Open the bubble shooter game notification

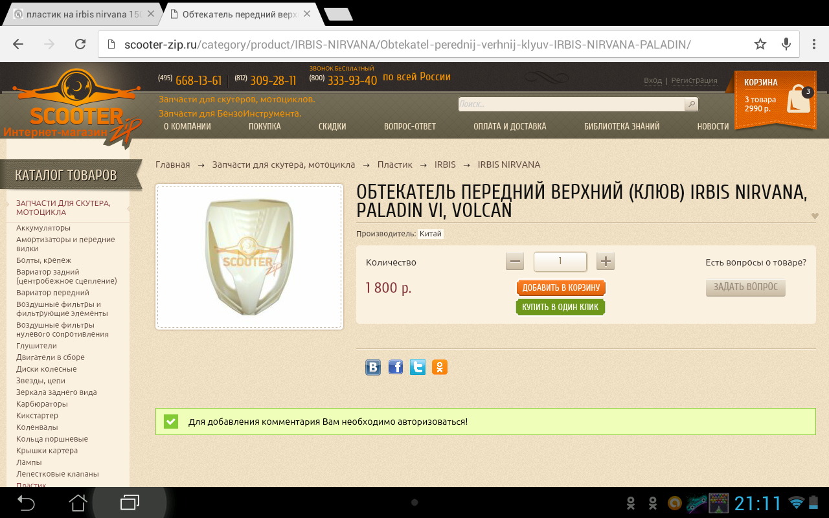[719, 502]
